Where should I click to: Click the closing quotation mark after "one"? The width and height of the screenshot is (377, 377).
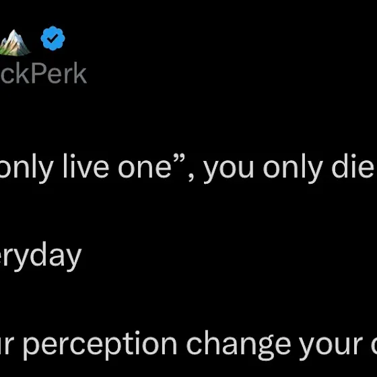(x=179, y=159)
